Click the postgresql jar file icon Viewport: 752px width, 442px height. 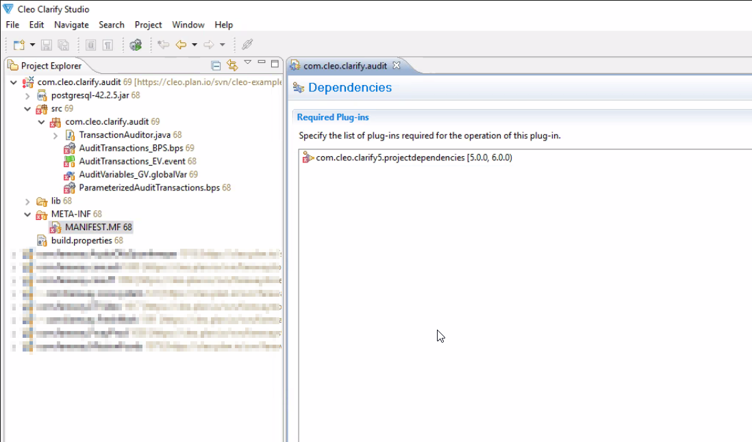coord(42,95)
